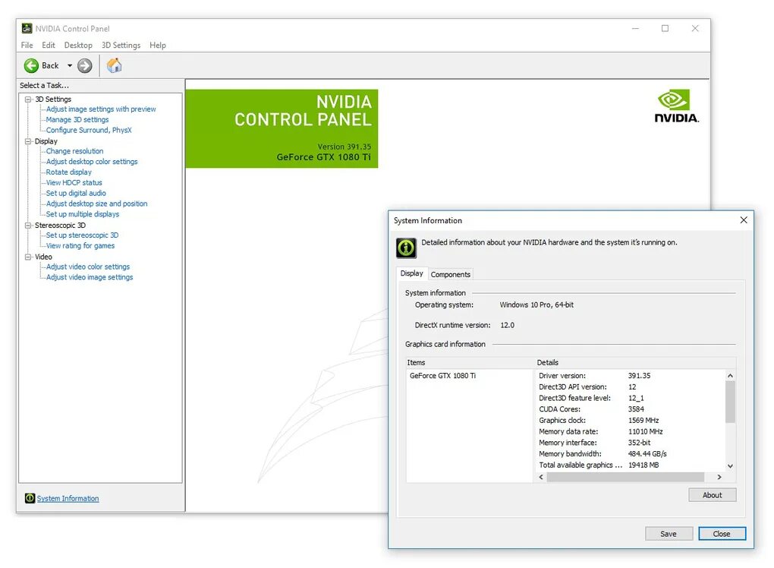Select Adjust video image settings
Screen dimensions: 774x568
pyautogui.click(x=90, y=277)
